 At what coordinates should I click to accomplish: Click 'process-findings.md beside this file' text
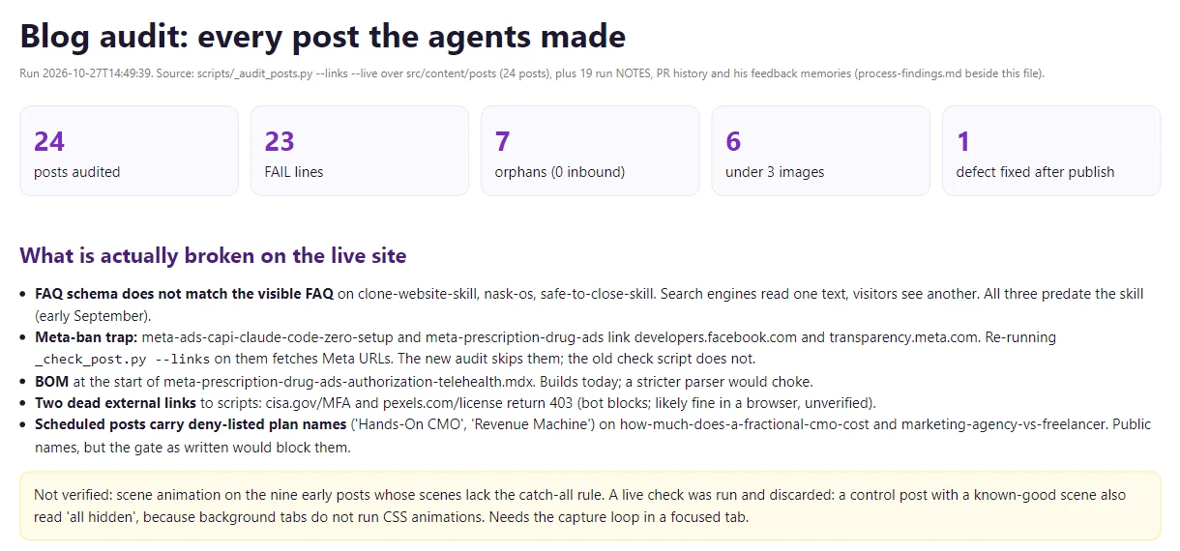coord(948,73)
